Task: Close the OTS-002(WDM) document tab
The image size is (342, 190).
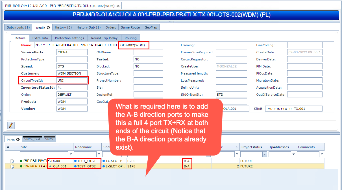Action: 118,6
